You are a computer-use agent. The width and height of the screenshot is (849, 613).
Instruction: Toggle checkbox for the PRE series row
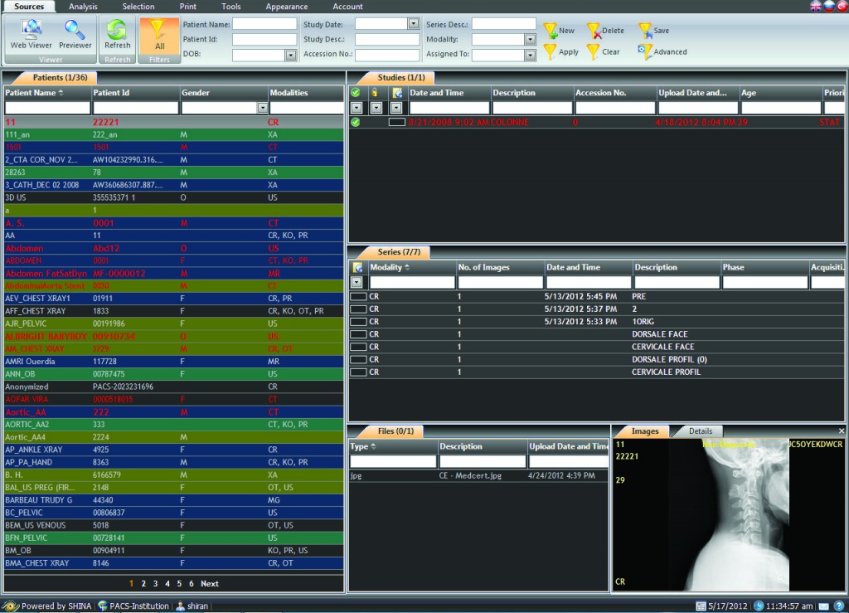(358, 296)
